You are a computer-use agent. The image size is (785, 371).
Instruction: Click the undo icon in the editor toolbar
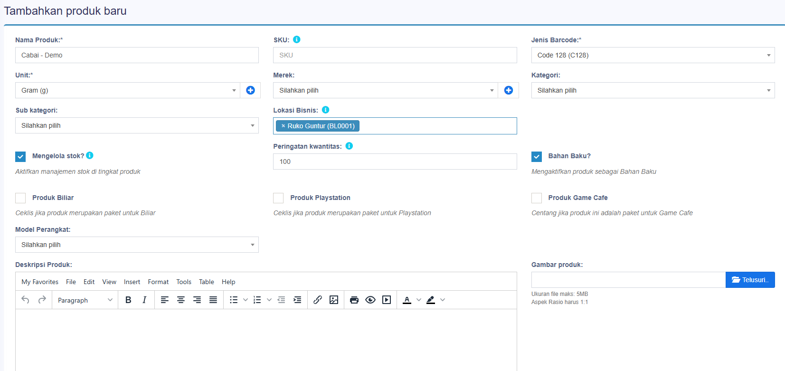(x=26, y=300)
